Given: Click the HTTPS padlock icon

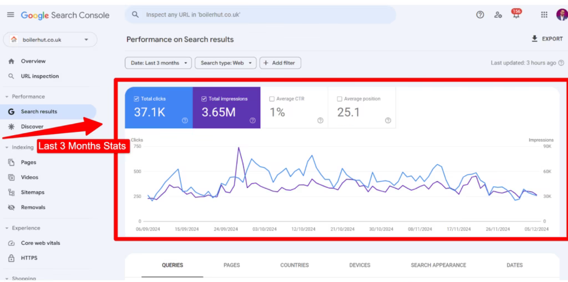Looking at the screenshot, I should point(11,258).
